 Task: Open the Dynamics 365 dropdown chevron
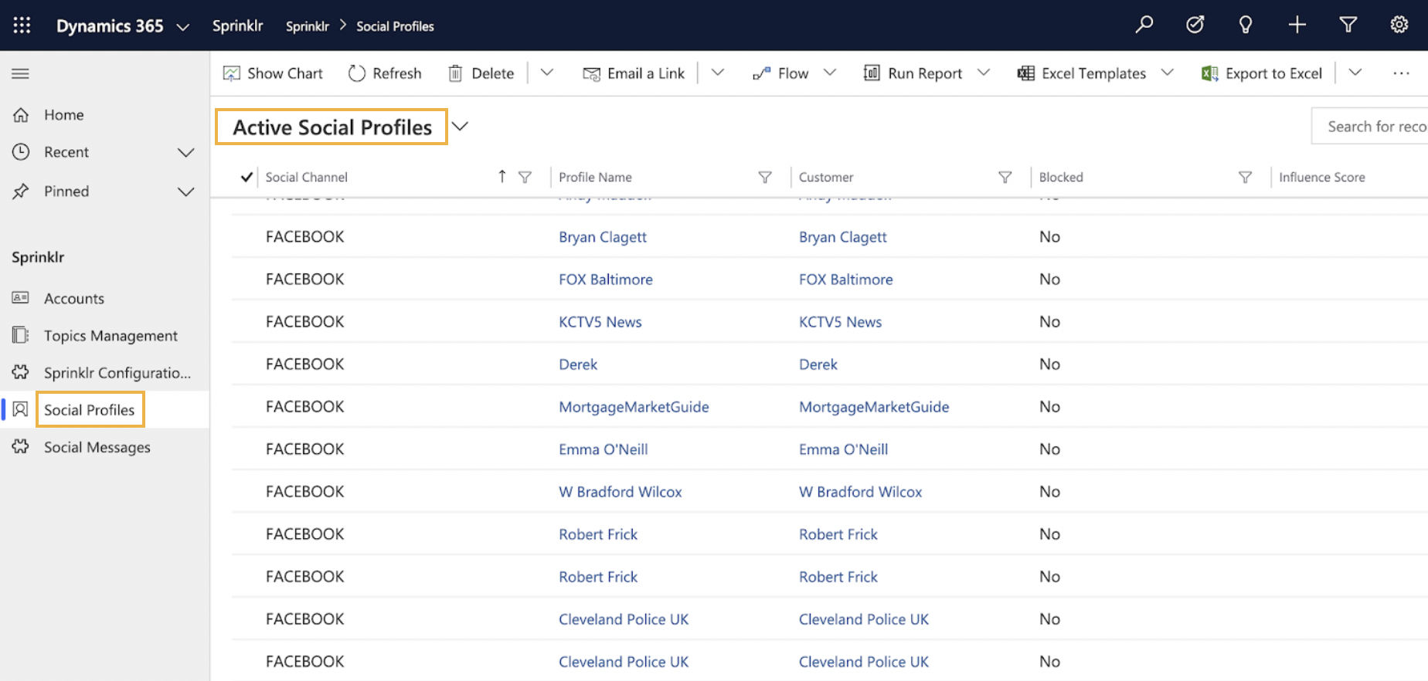pos(183,27)
